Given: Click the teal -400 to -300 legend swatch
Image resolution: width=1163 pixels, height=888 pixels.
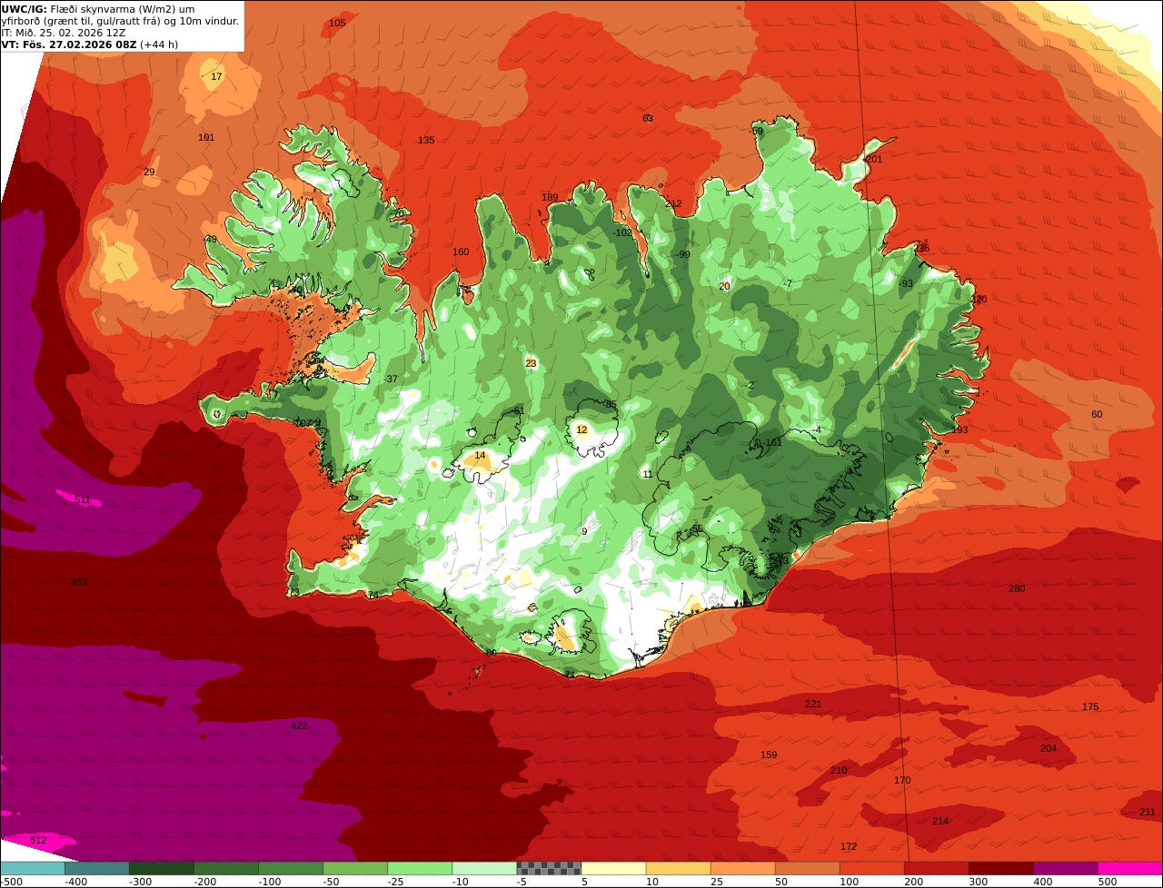Looking at the screenshot, I should [97, 868].
